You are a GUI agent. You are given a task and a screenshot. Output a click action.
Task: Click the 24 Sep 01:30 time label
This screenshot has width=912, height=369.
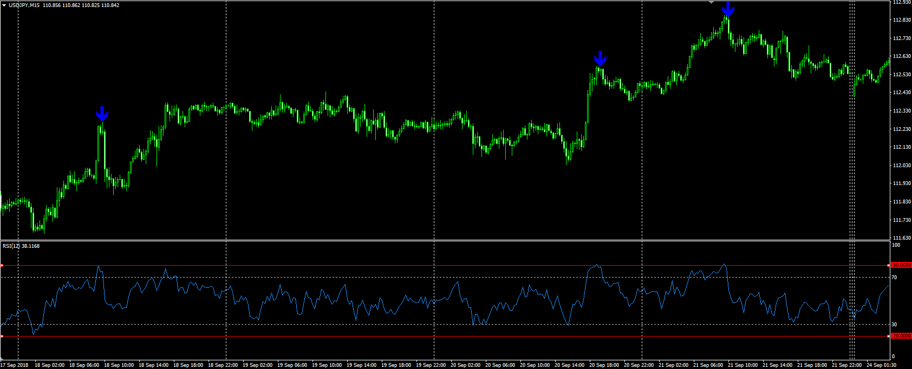[882, 365]
